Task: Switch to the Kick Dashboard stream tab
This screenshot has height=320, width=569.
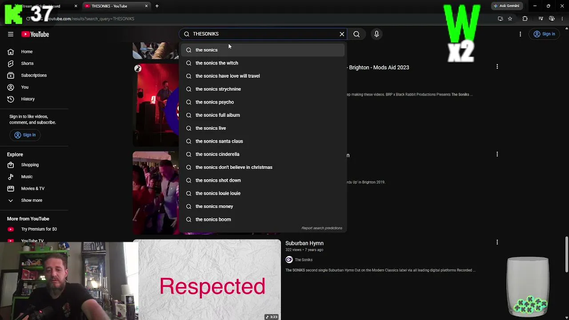Action: pos(44,6)
